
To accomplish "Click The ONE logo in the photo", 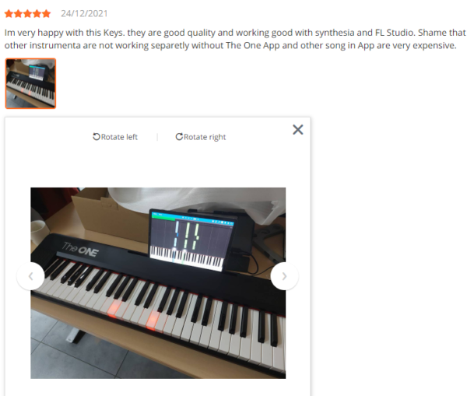I will click(x=80, y=250).
